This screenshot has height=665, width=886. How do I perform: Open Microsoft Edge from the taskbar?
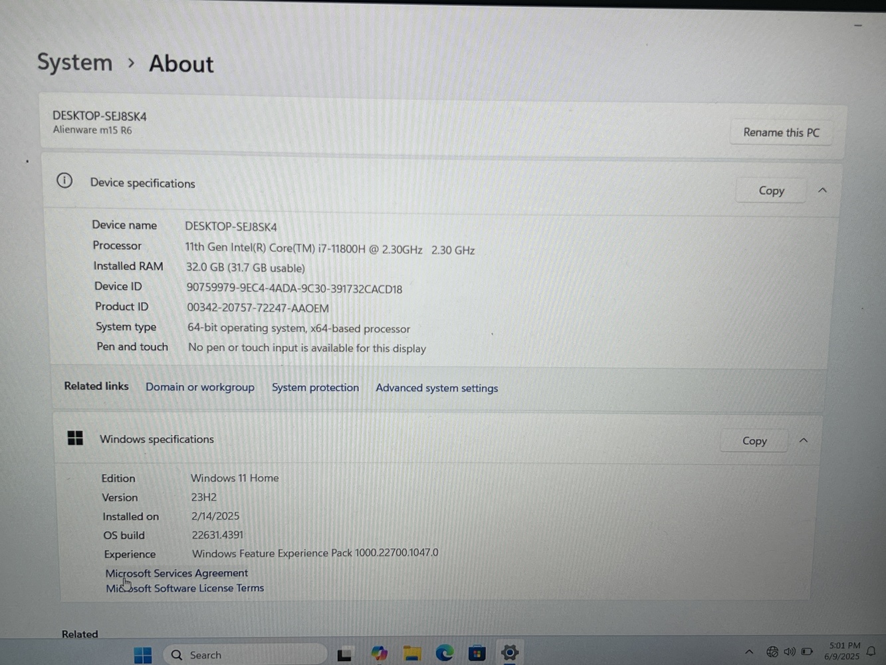tap(445, 653)
